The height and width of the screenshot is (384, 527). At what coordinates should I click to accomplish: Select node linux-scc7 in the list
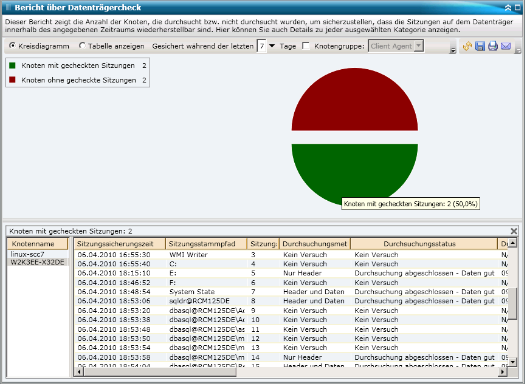pos(27,254)
